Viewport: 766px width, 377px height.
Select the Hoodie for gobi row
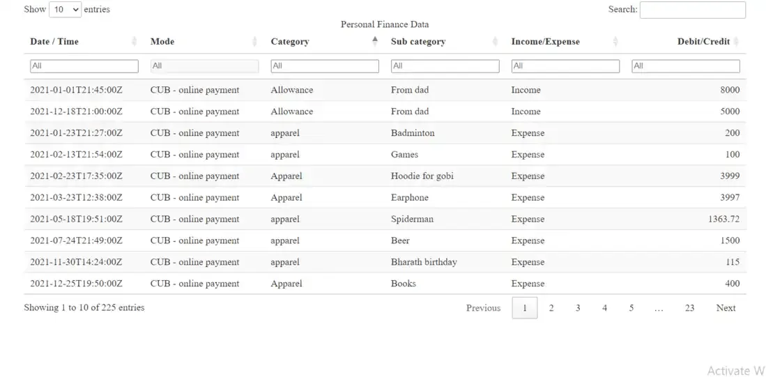click(422, 176)
